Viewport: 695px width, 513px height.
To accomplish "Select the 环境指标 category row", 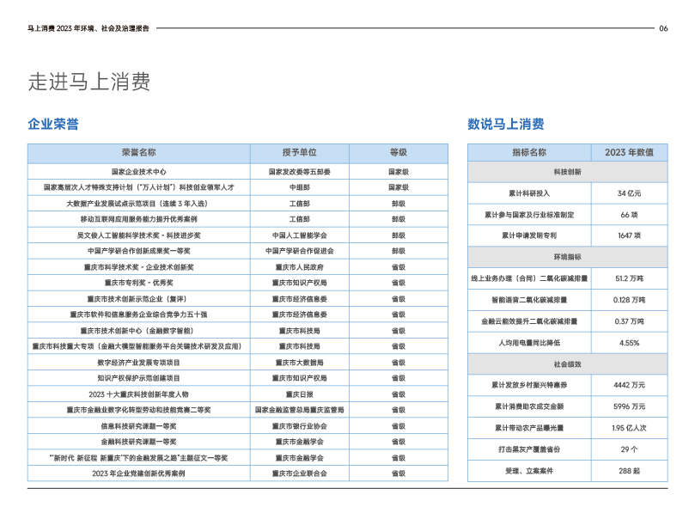I will (567, 257).
